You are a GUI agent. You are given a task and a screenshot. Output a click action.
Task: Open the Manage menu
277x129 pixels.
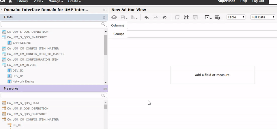click(x=55, y=1)
